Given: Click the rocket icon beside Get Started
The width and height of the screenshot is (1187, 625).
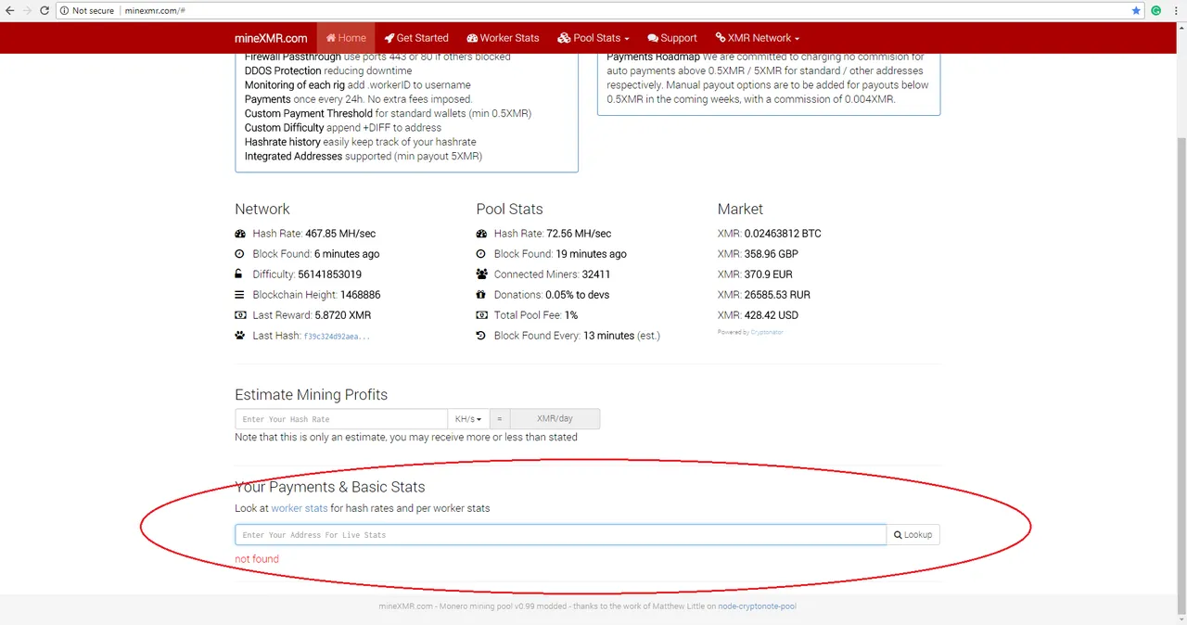Looking at the screenshot, I should (x=389, y=38).
